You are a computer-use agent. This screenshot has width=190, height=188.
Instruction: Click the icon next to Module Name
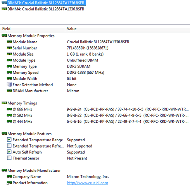click(9, 42)
